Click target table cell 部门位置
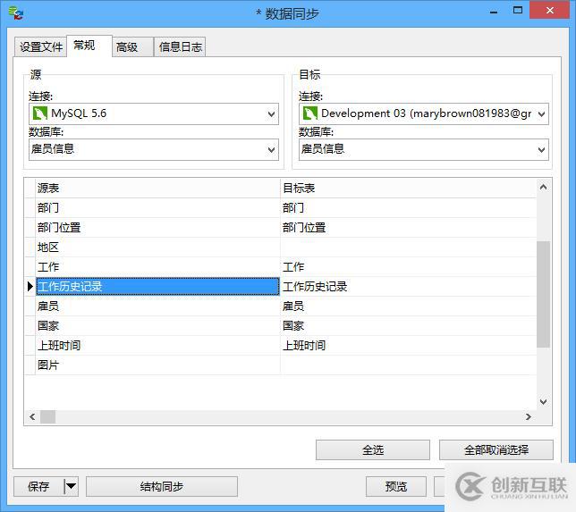 409,228
